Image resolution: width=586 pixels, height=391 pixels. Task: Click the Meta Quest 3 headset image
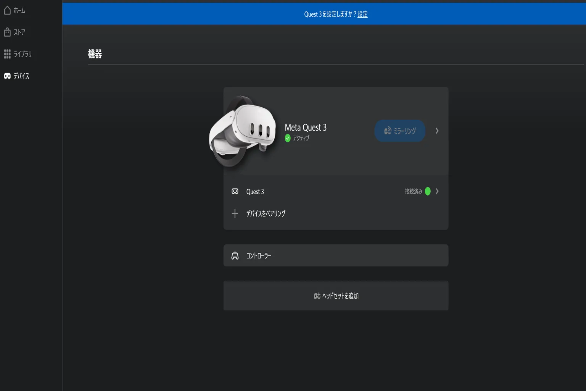pyautogui.click(x=243, y=131)
